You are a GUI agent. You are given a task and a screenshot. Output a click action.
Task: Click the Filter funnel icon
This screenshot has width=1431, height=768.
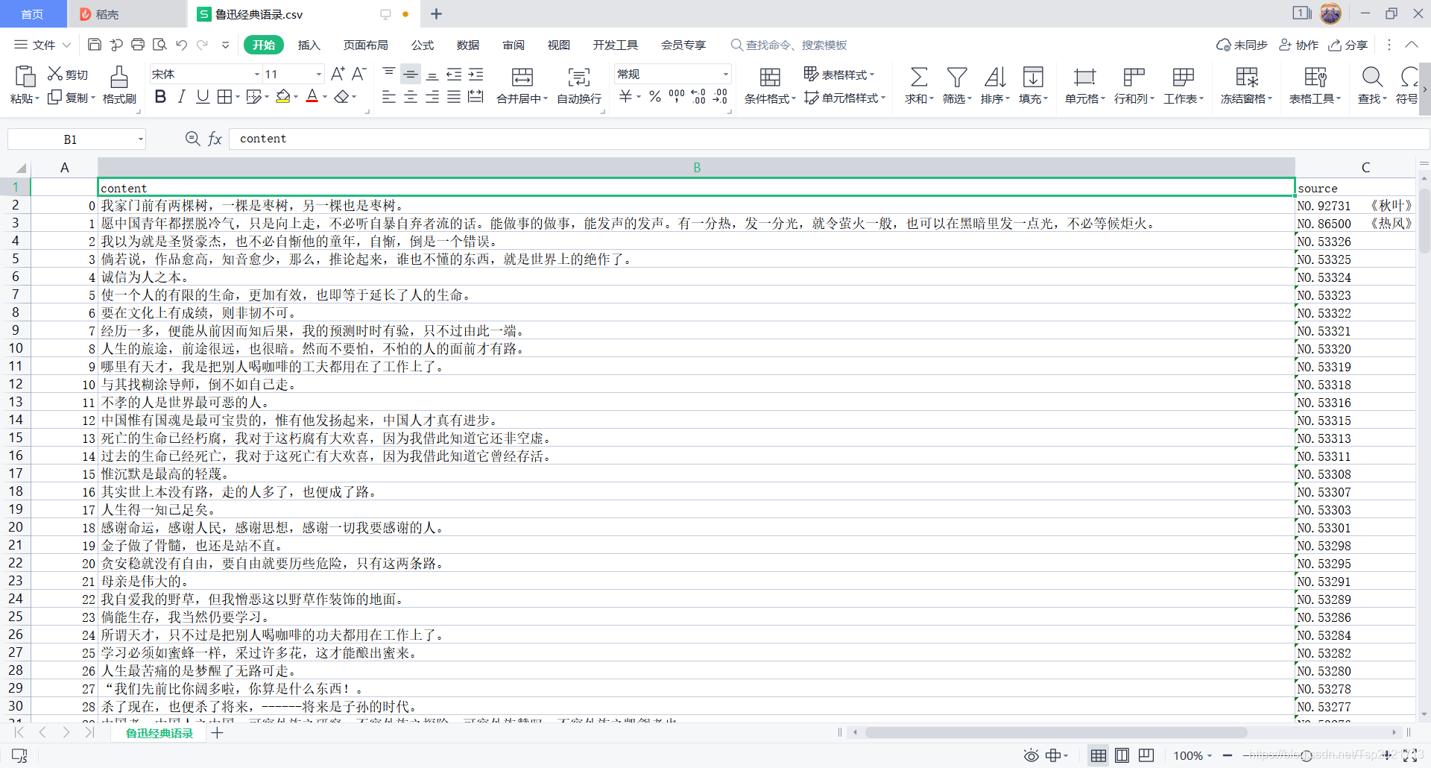pos(957,77)
